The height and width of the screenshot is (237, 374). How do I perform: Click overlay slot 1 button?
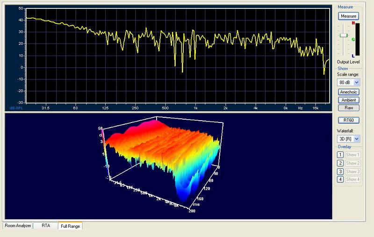(x=339, y=155)
